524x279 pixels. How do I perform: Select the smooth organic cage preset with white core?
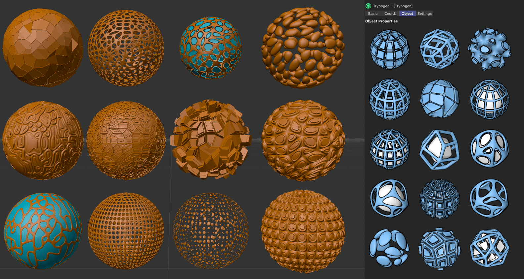[x=389, y=198]
